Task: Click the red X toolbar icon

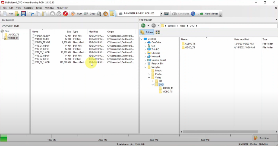Action: [65, 14]
